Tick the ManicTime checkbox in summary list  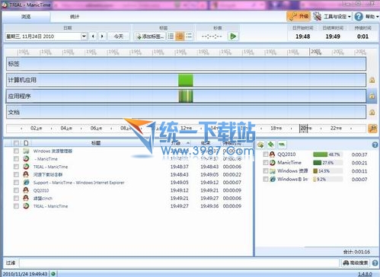(266, 162)
